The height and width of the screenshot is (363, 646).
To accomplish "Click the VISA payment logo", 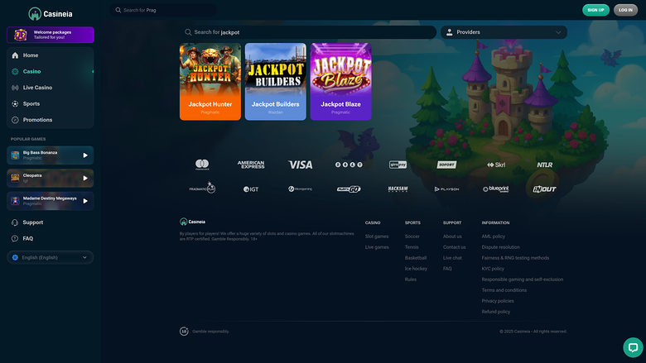I will coord(300,165).
